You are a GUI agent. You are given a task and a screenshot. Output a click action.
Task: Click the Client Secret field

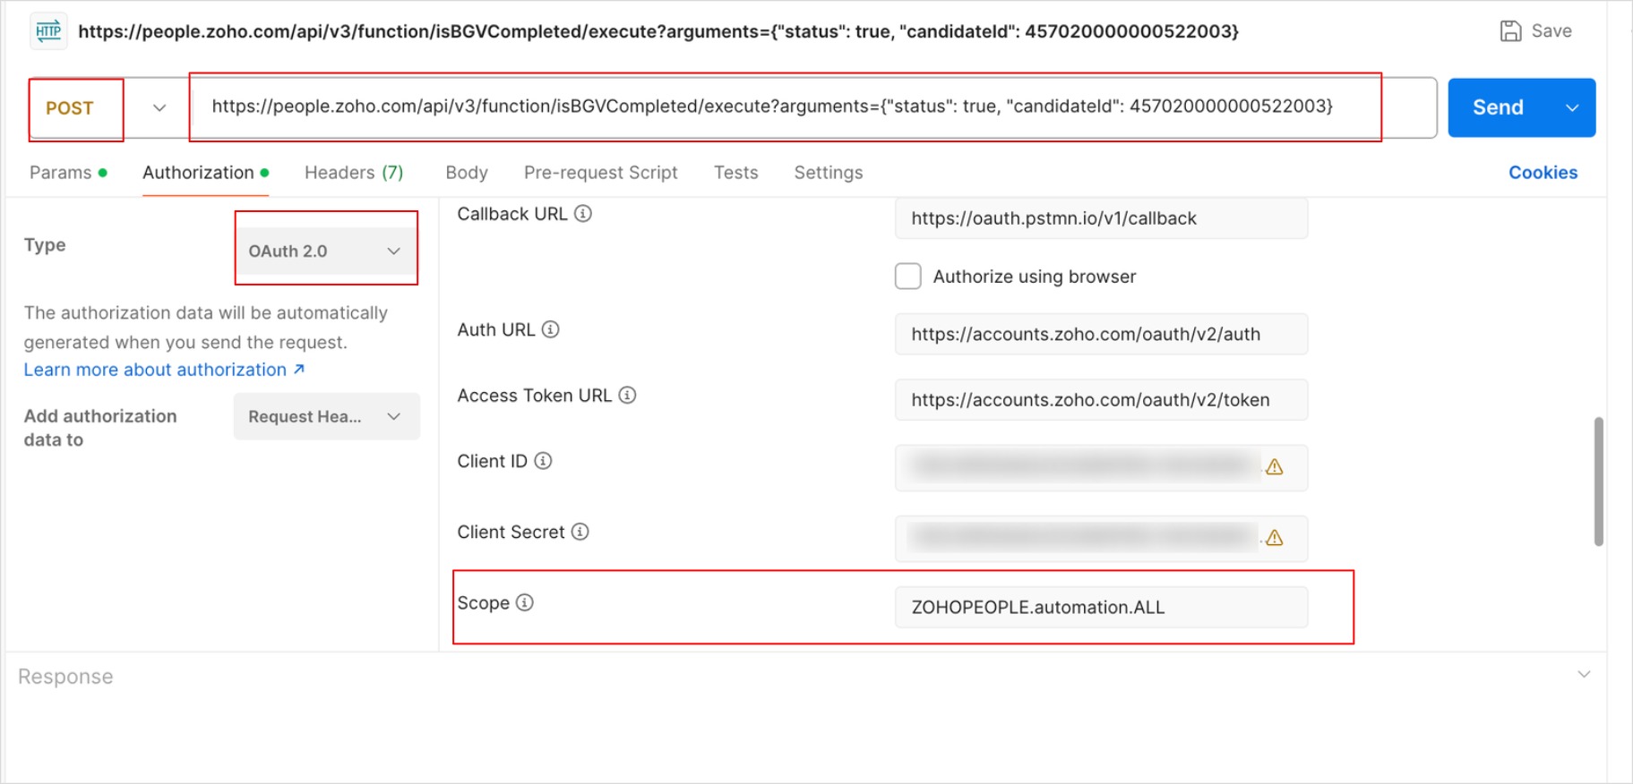[1101, 538]
